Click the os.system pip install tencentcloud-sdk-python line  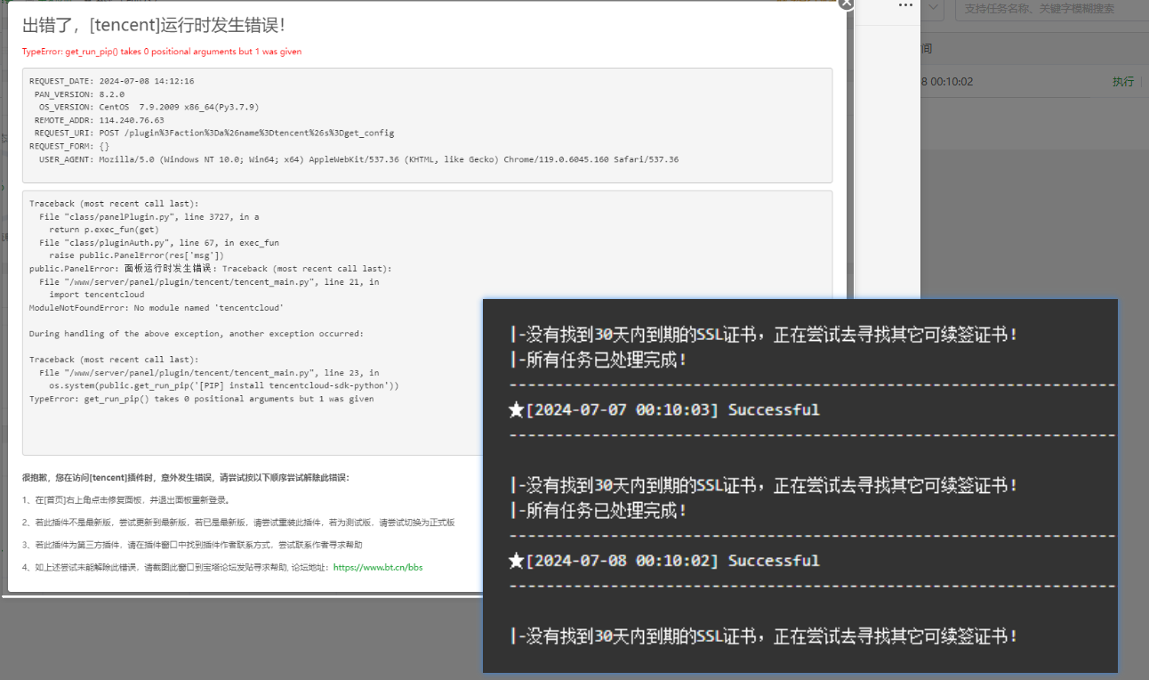click(224, 385)
